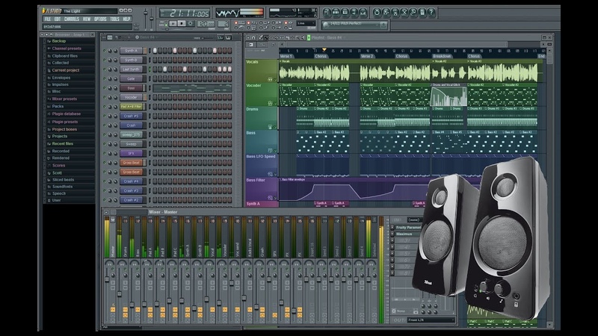Open the step sequencer graph editor icon

(220, 37)
